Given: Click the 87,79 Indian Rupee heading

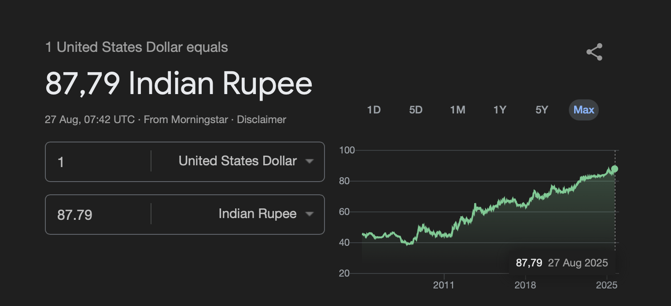Looking at the screenshot, I should tap(179, 83).
